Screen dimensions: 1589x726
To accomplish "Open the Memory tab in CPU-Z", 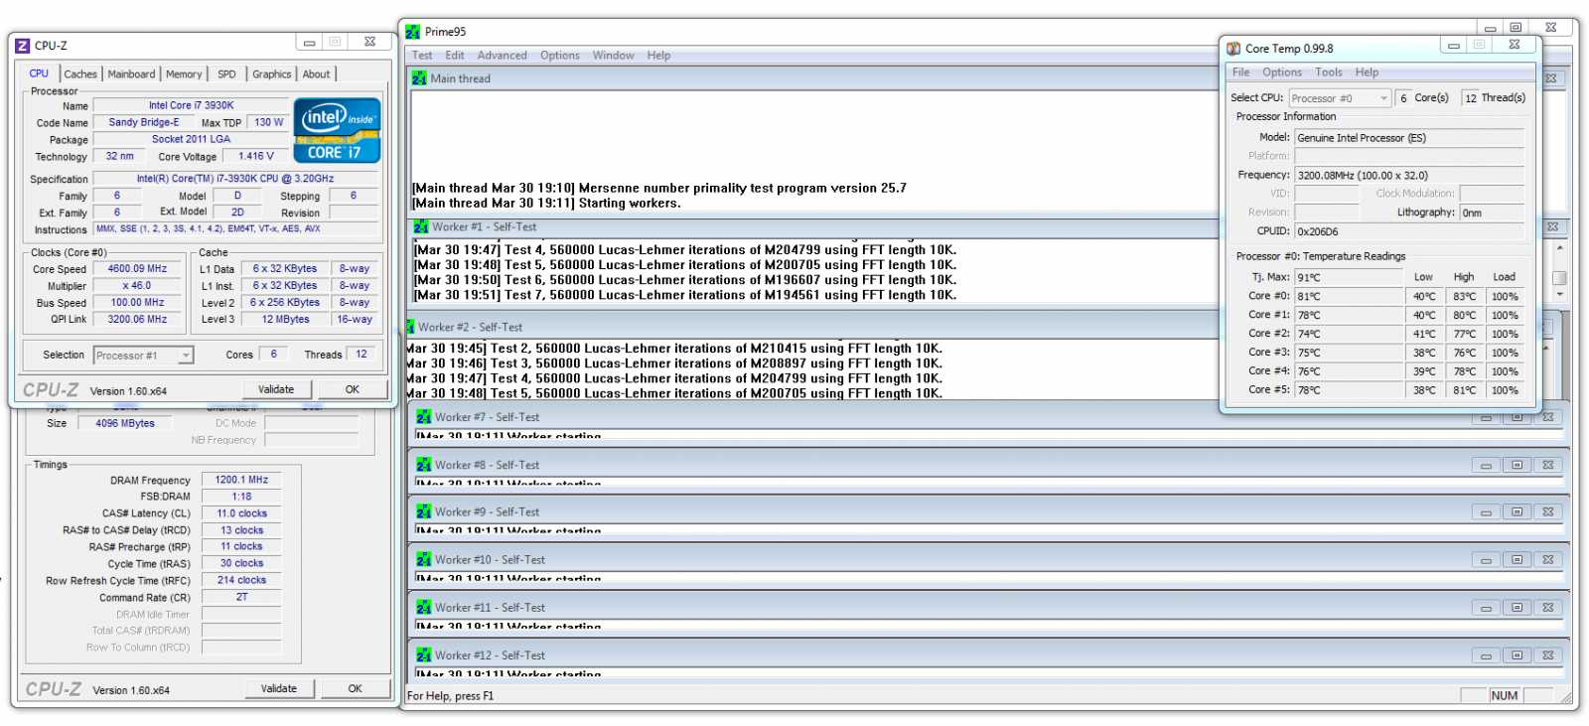I will [x=184, y=74].
